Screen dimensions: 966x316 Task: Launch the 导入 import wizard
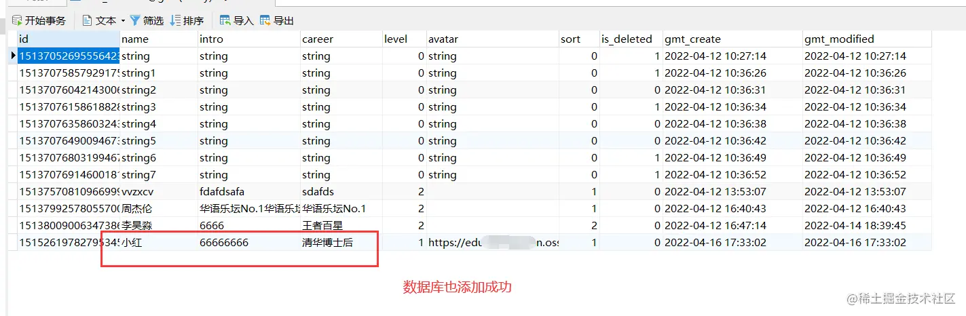tap(236, 20)
